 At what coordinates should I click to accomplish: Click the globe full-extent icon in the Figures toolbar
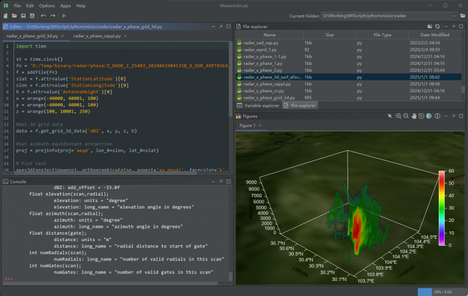429,116
